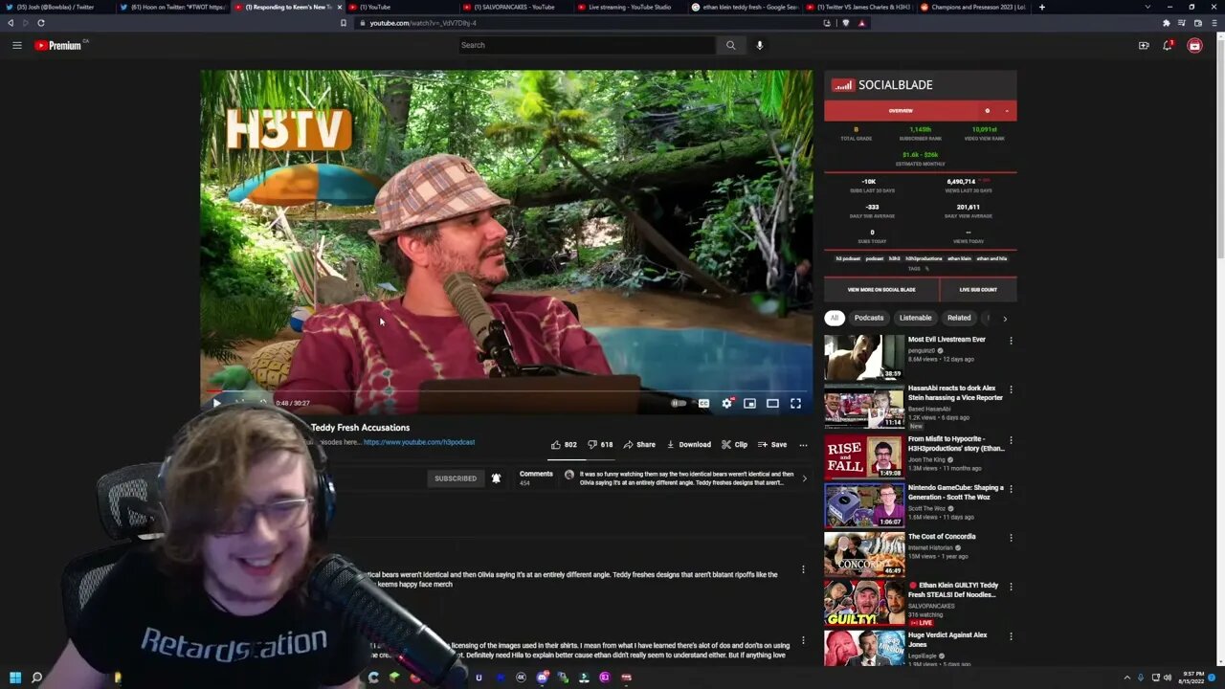Open YouTube notifications bell
The width and height of the screenshot is (1225, 689).
click(x=1168, y=45)
